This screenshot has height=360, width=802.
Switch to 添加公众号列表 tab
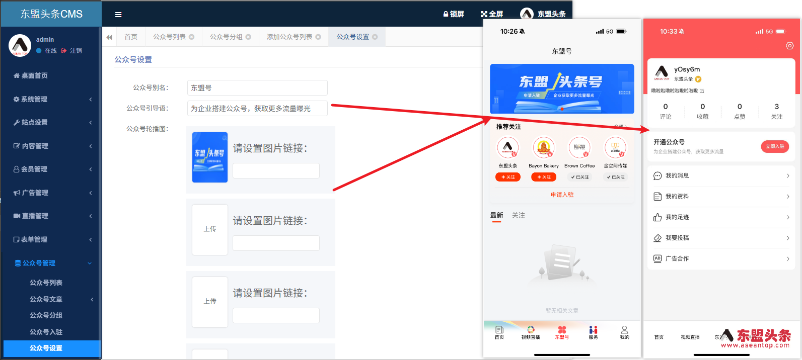(289, 37)
